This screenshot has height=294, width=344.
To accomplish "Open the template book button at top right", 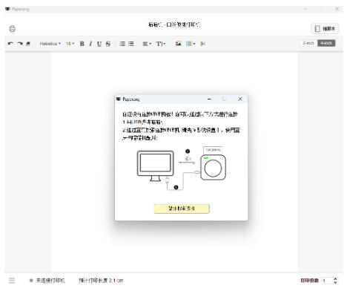I will (325, 29).
